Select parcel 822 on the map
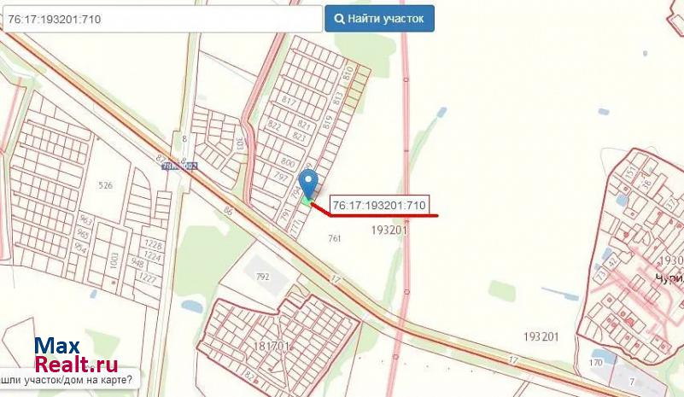 pos(274,126)
